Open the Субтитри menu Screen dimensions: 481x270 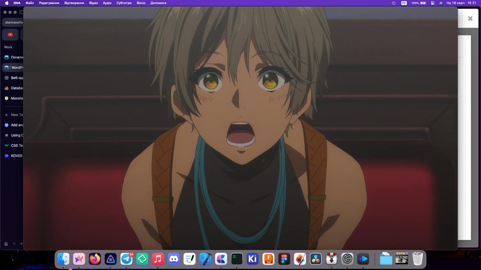pos(124,3)
